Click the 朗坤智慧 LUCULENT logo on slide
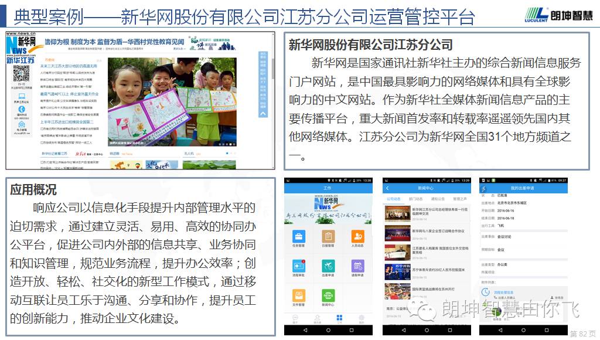Viewport: 600px width, 340px height. tap(558, 15)
